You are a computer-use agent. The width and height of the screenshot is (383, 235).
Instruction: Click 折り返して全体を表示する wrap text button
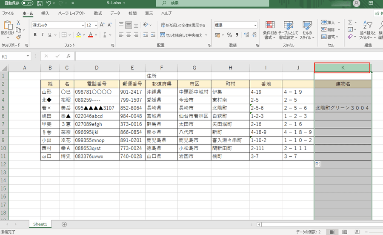point(183,25)
